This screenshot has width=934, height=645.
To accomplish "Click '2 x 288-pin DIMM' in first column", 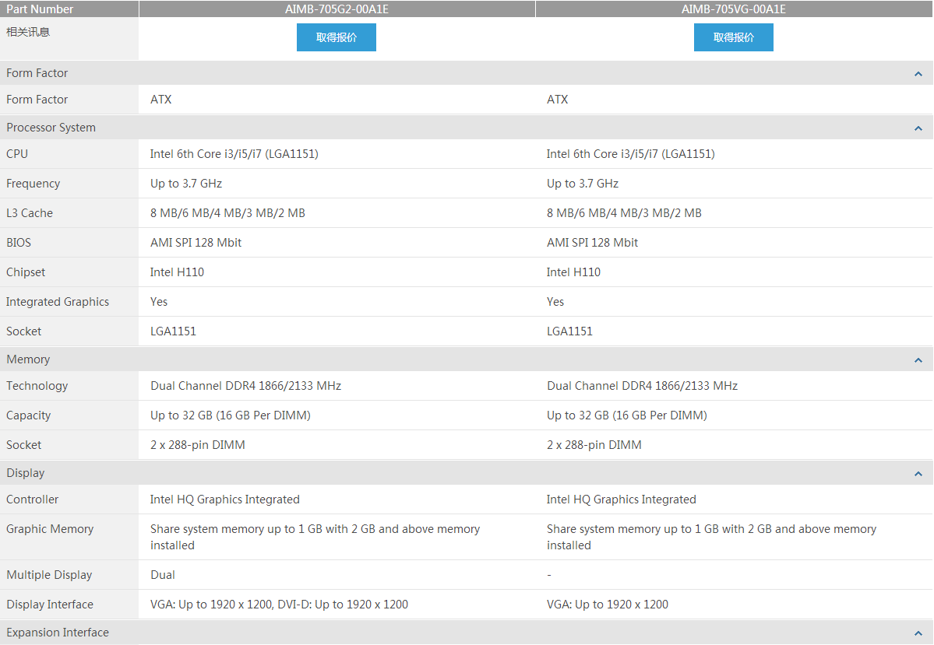I will tap(197, 445).
